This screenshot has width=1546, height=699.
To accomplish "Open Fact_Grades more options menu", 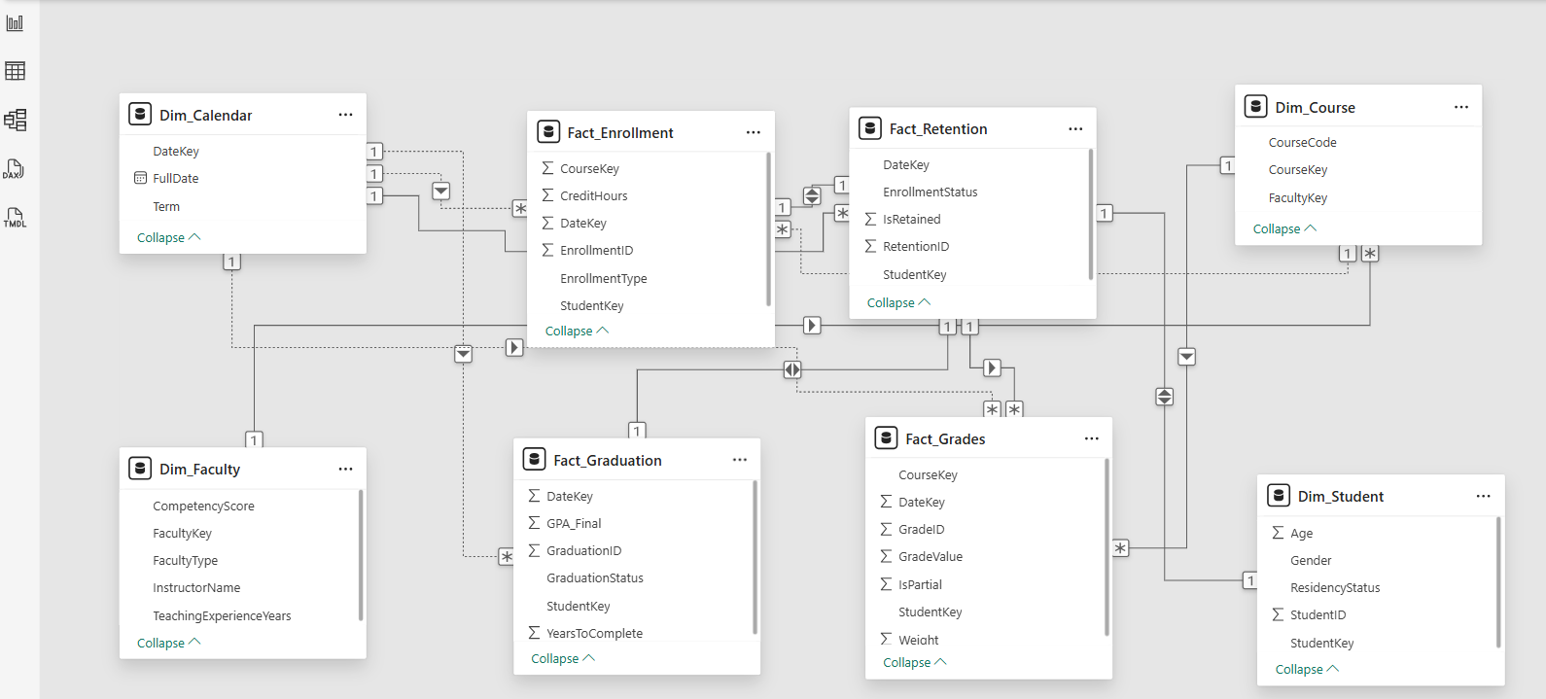I will coord(1092,438).
